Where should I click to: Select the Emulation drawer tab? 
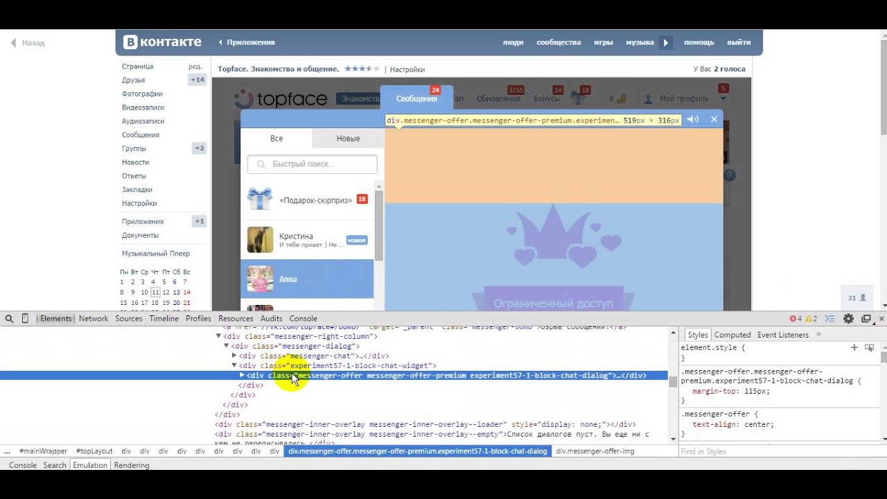91,465
